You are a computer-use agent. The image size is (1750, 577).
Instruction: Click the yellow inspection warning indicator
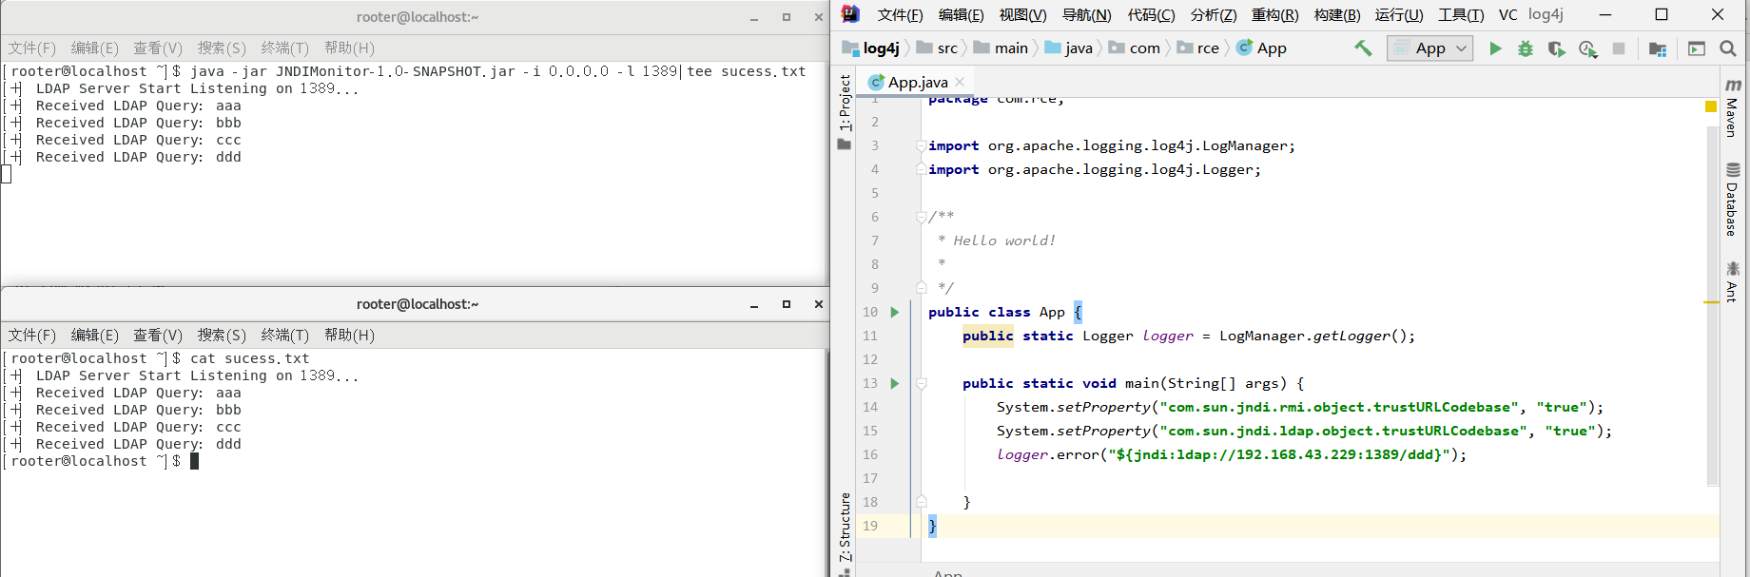(x=1711, y=106)
